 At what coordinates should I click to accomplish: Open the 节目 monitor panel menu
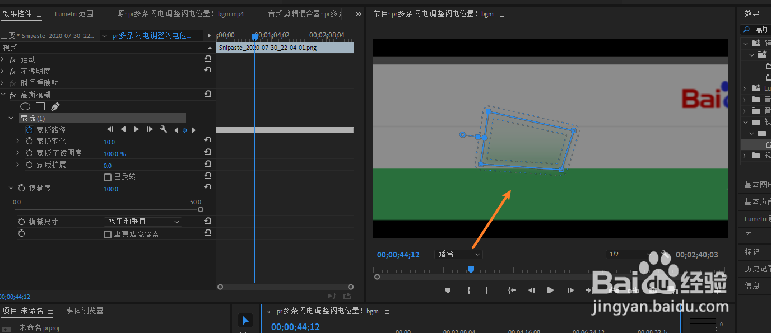coord(501,15)
